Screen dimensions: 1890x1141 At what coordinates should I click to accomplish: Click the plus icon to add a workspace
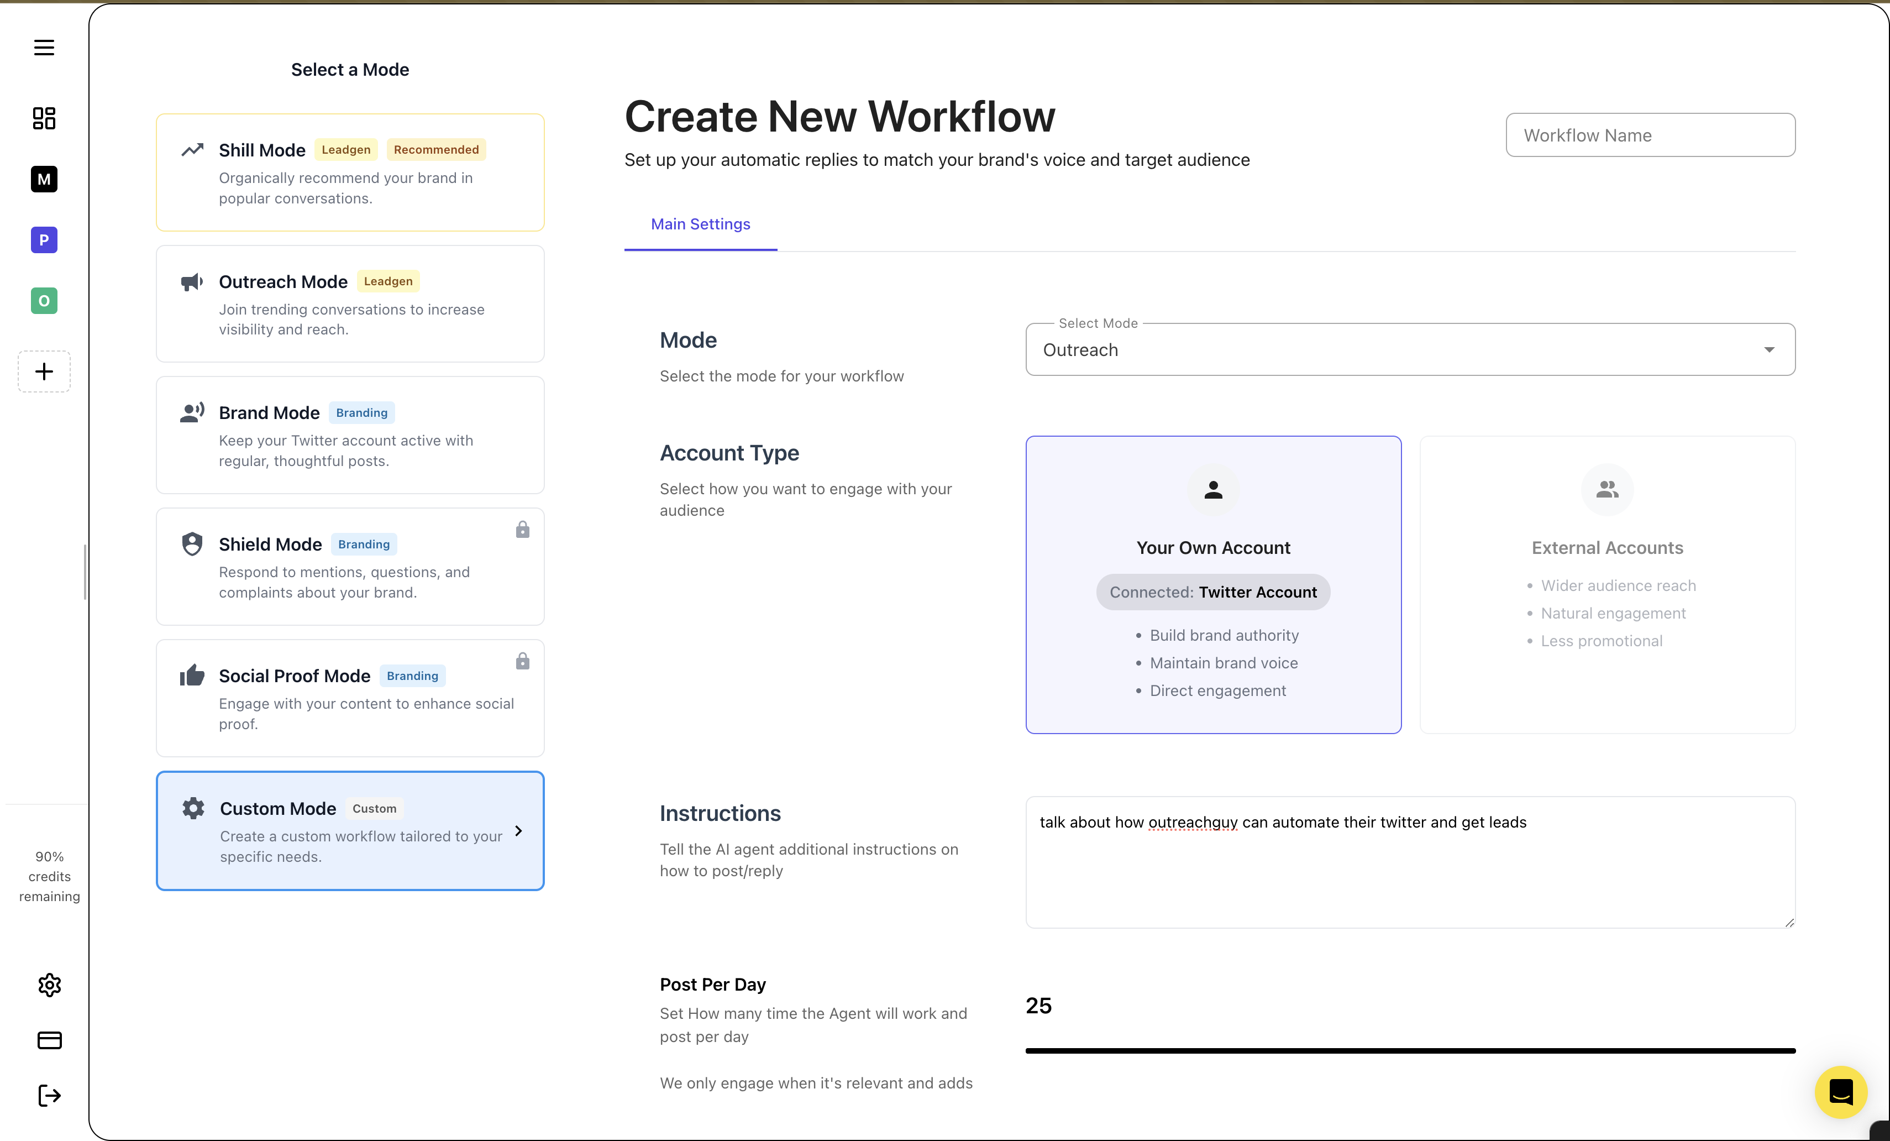tap(44, 371)
